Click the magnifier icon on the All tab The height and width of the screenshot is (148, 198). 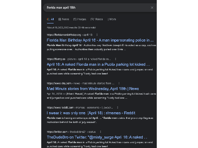48,19
